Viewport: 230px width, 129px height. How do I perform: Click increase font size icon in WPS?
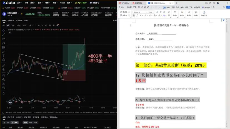point(157,12)
